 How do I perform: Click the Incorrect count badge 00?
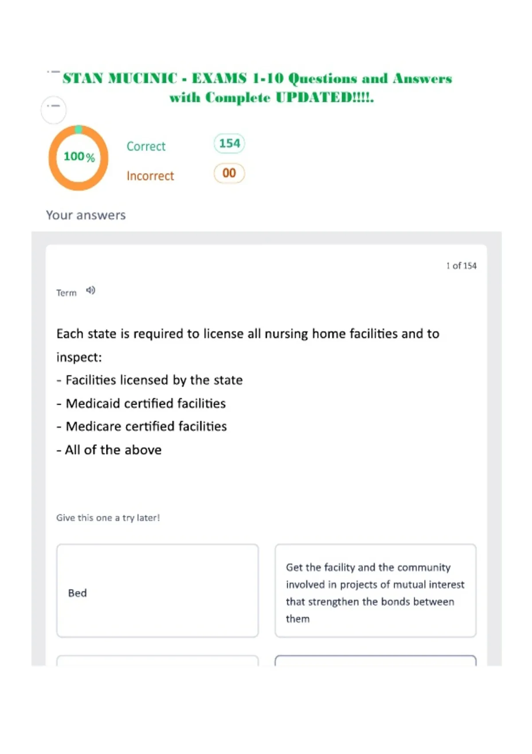pos(229,173)
